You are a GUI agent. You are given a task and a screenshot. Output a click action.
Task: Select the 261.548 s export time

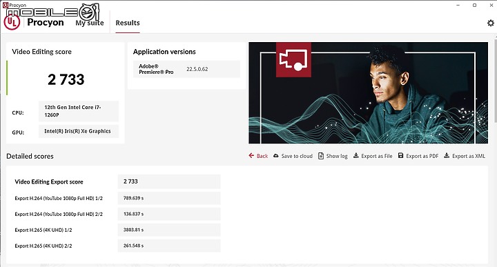pyautogui.click(x=169, y=246)
